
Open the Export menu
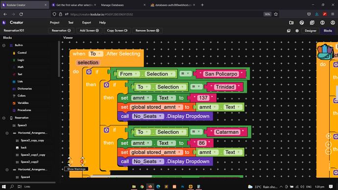tap(86, 23)
